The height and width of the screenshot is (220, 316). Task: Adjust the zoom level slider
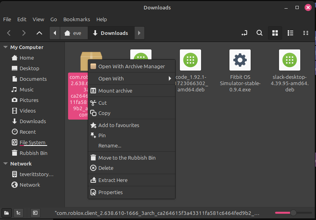coord(293,213)
